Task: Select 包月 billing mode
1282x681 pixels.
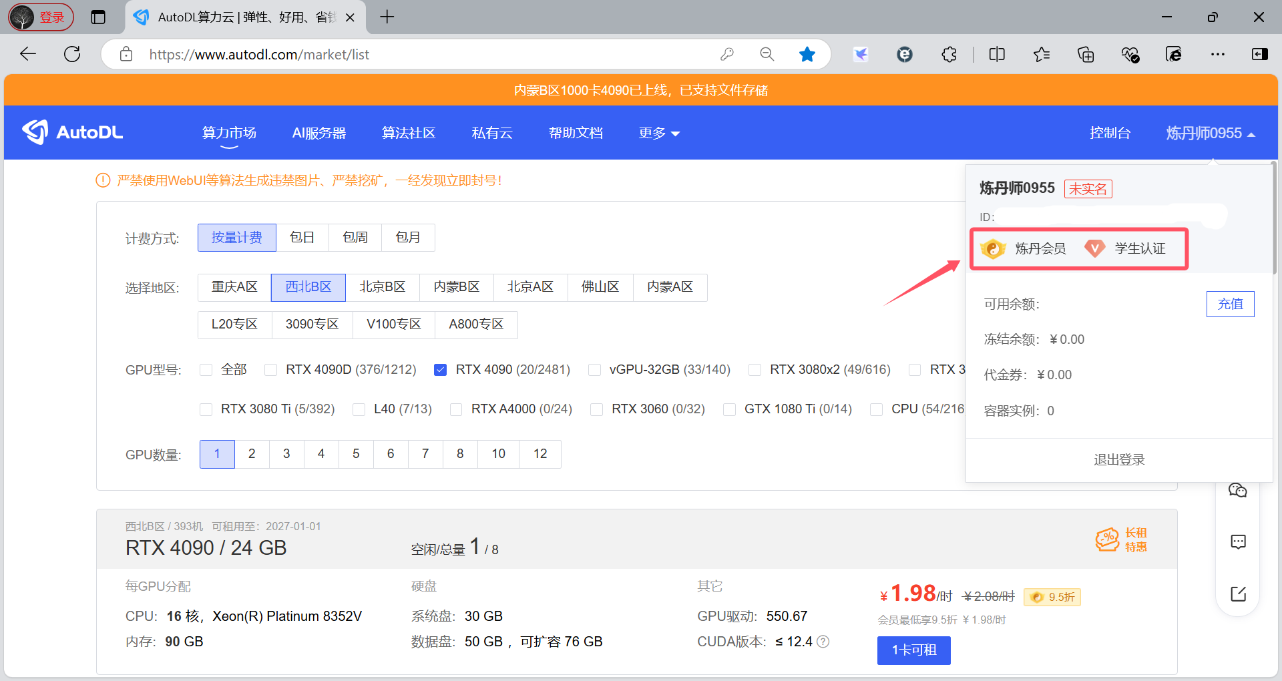Action: 408,238
